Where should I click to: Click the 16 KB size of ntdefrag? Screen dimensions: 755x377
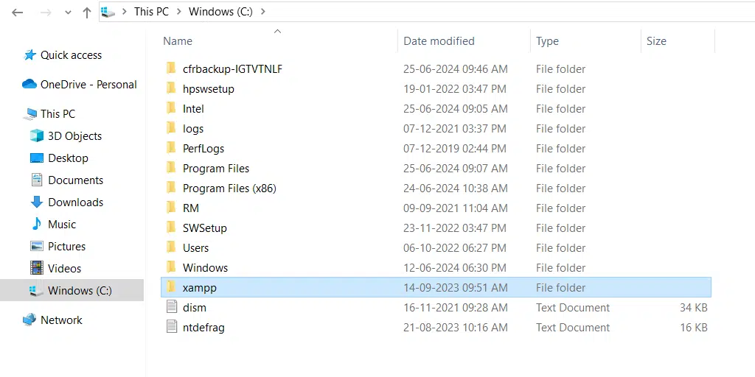coord(693,328)
